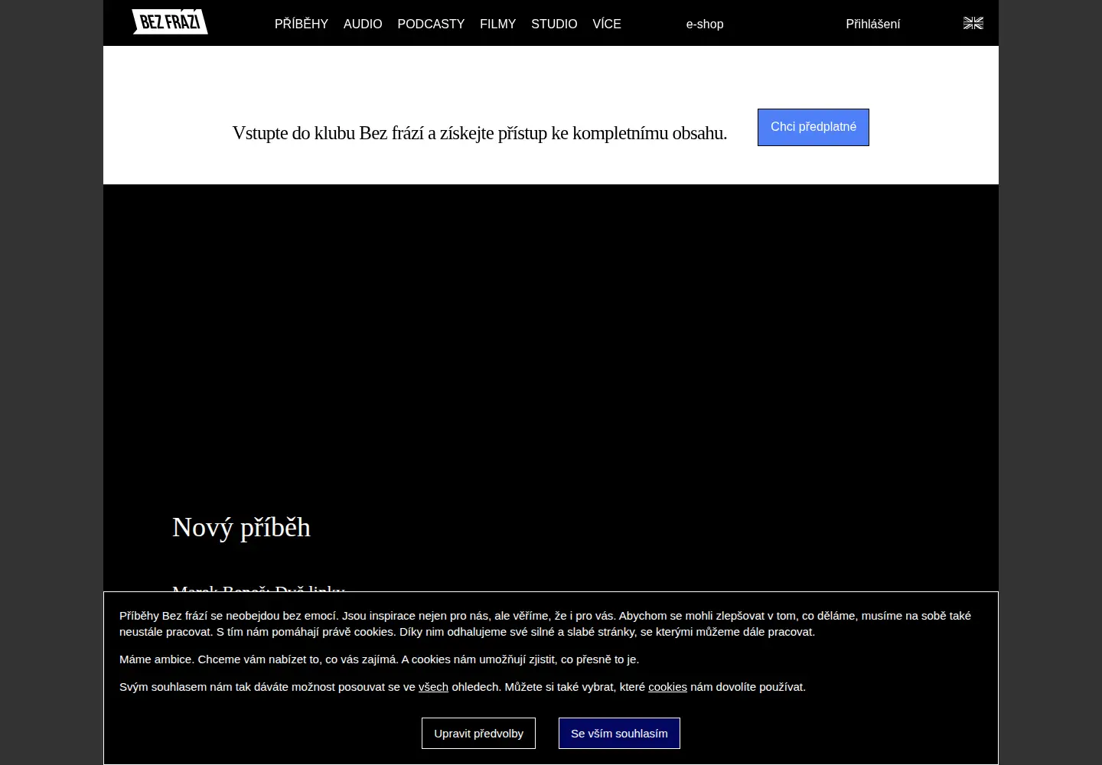Screen dimensions: 1102x765
Task: Visit the e-shop link
Action: tap(705, 24)
